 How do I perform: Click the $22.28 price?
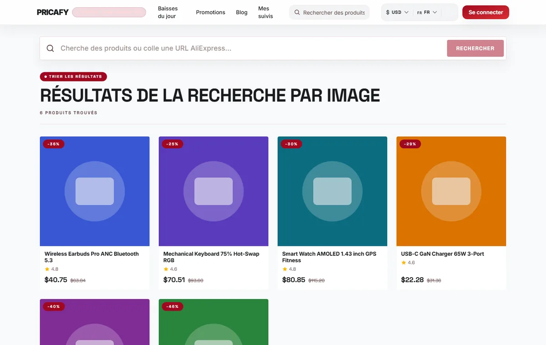pos(413,280)
